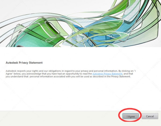This screenshot has height=126, width=161.
Task: Click the line starting "you understand that personal information"
Action: [x=68, y=77]
